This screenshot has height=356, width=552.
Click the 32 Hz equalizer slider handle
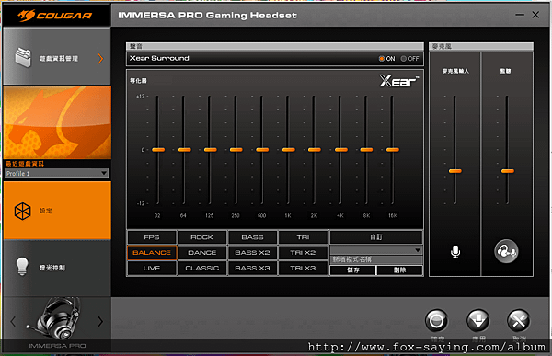coord(158,150)
